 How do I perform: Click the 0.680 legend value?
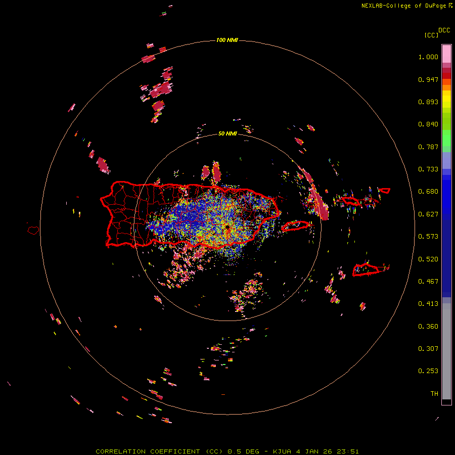coord(428,192)
